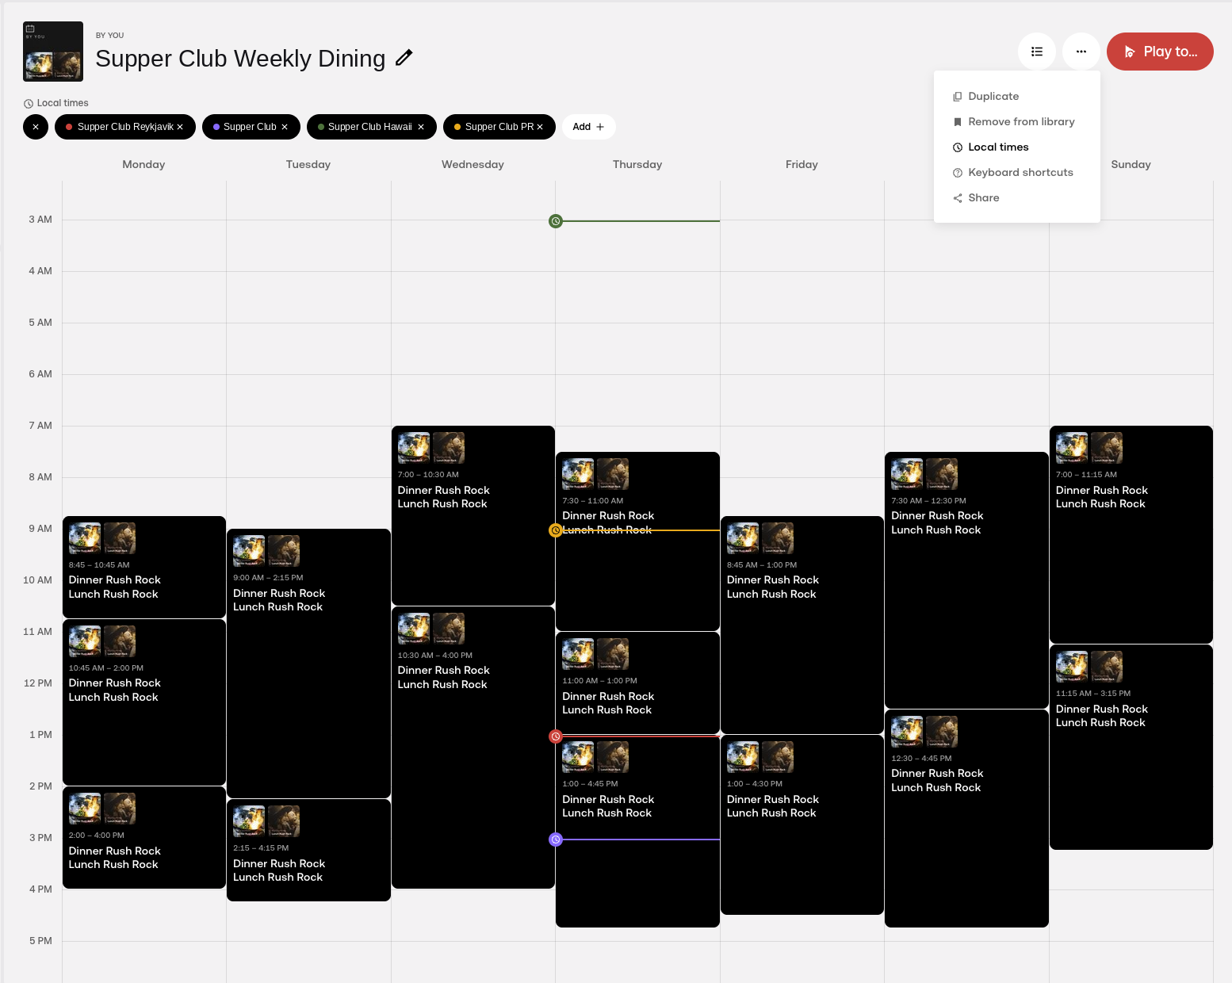Remove the Supper Club PR chip

point(540,127)
